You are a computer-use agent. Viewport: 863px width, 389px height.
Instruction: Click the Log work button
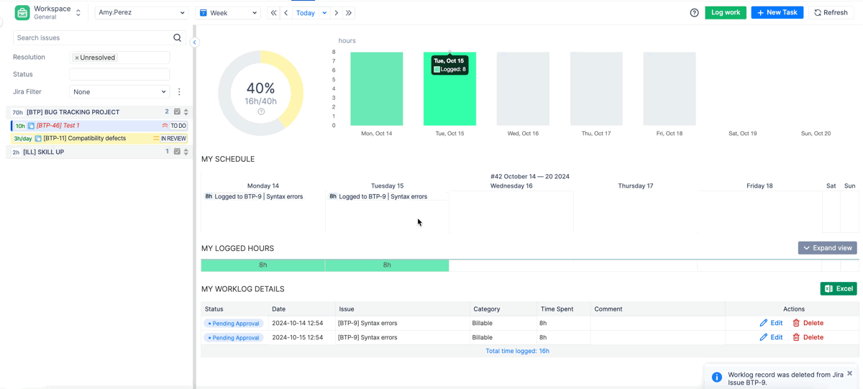(x=725, y=13)
